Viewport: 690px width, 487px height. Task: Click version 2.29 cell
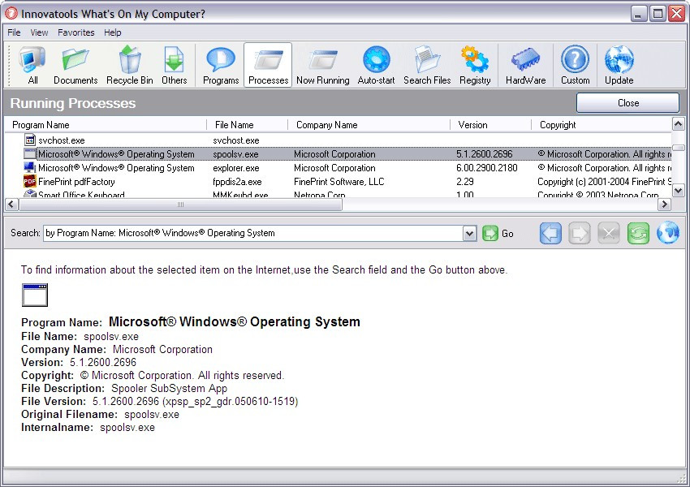465,182
